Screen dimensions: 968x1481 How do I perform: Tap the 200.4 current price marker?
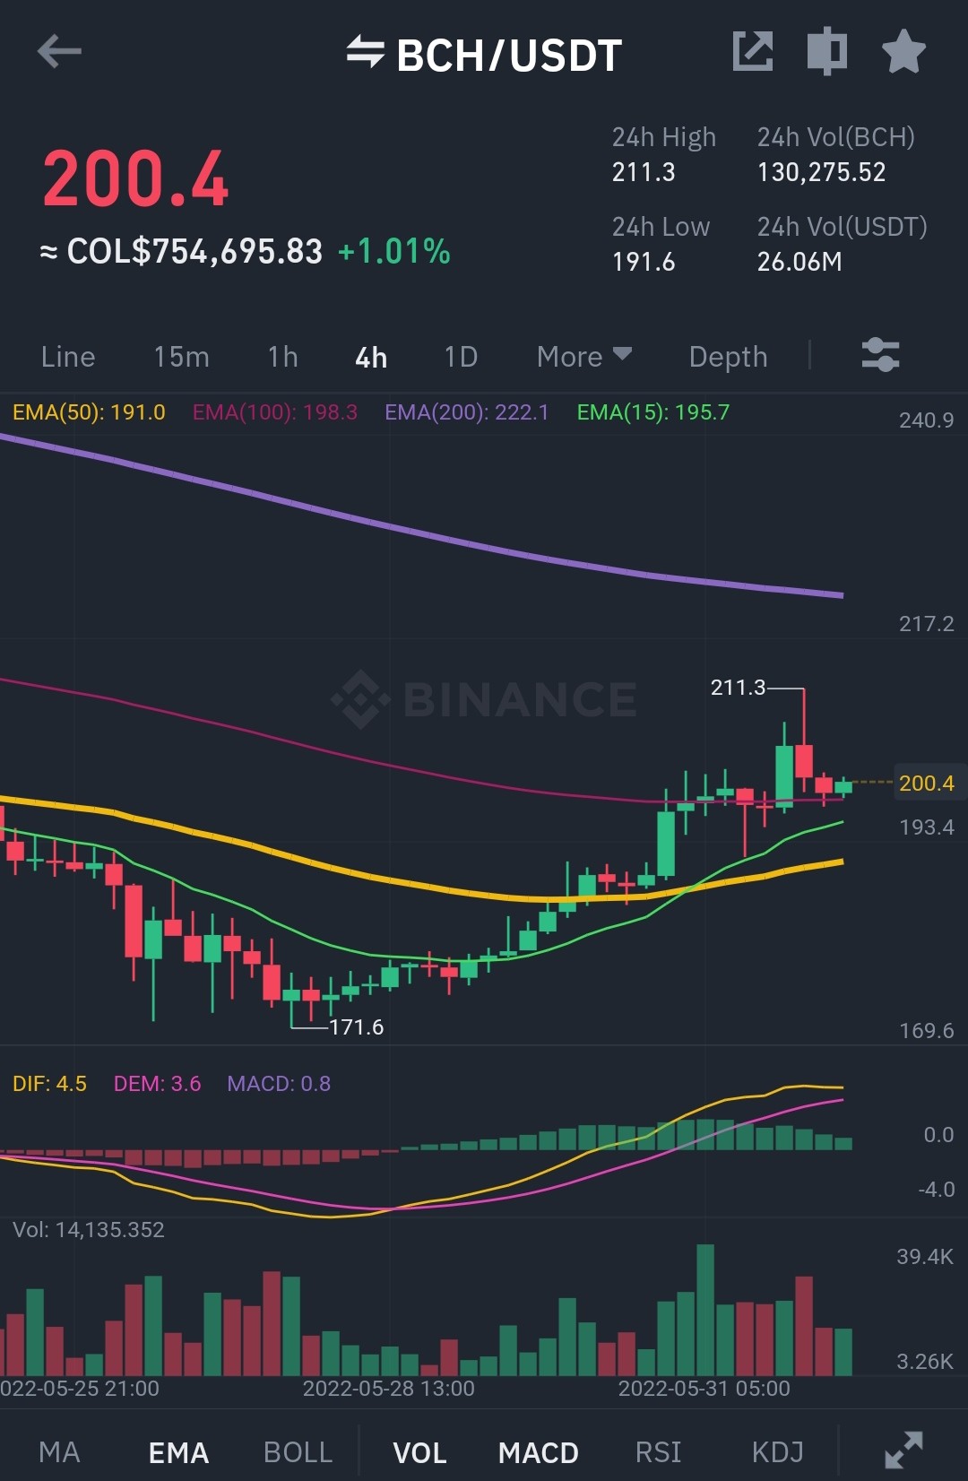[x=926, y=783]
